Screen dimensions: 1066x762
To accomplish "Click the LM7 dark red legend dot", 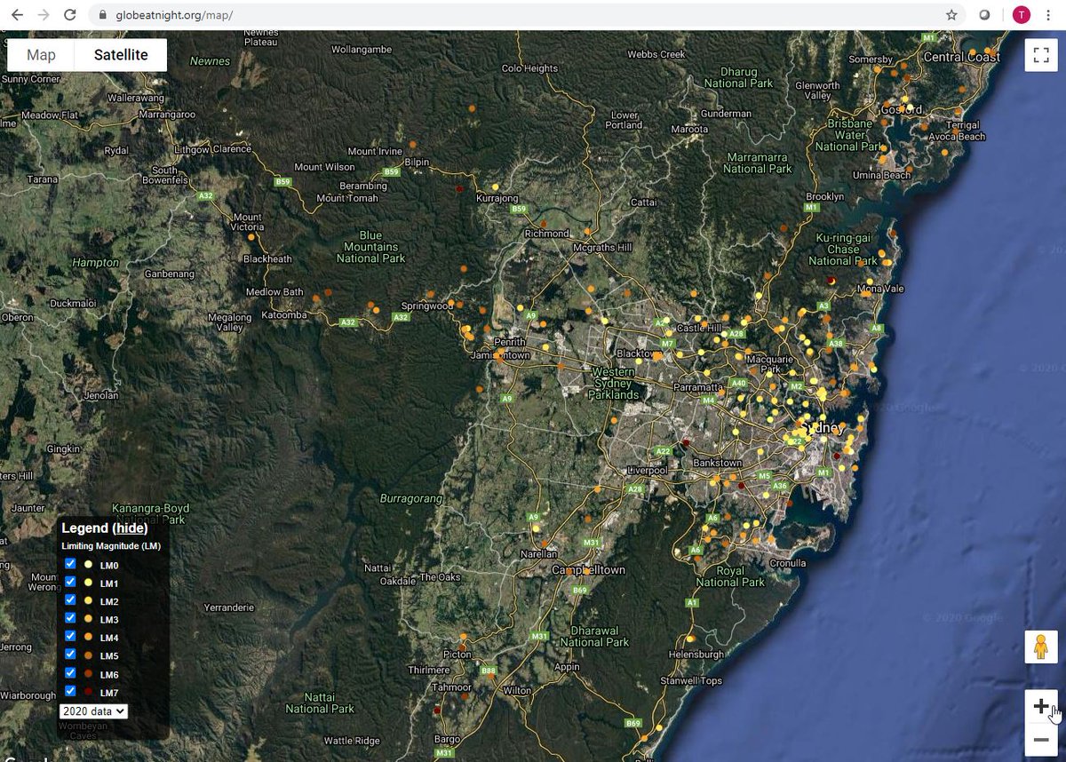I will point(88,692).
